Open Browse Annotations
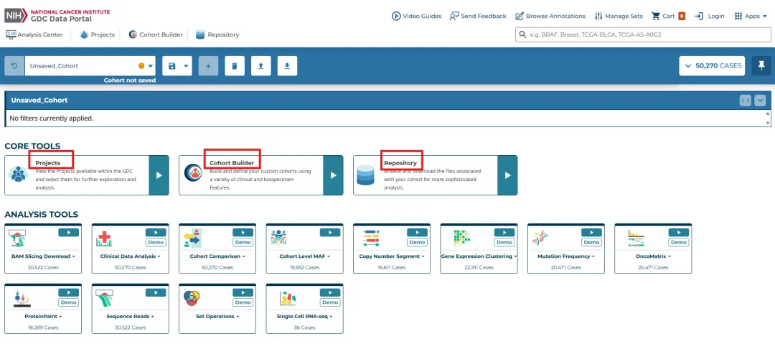 (550, 16)
